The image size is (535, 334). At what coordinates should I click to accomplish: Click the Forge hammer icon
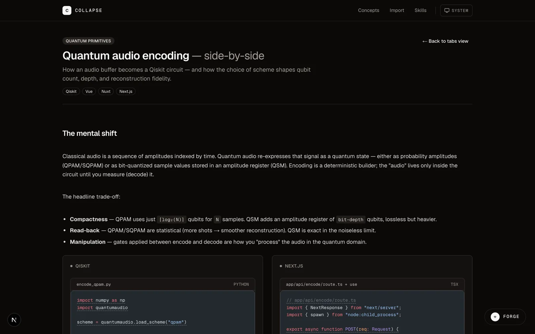click(x=495, y=317)
